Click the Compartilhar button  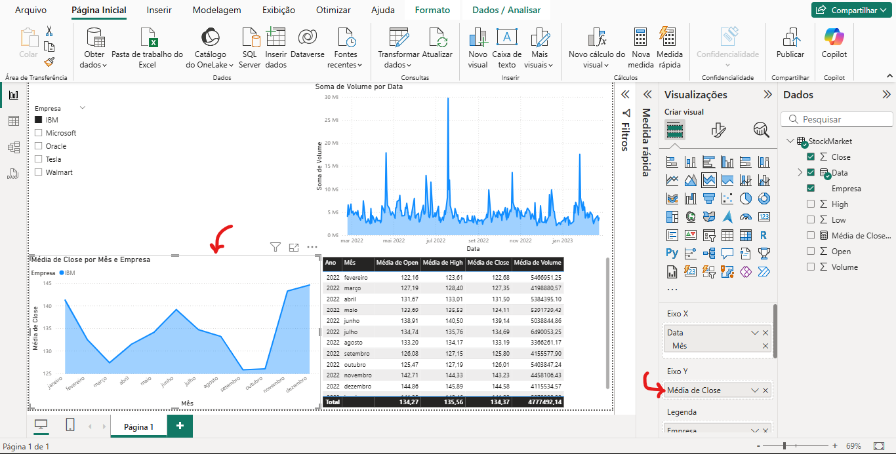tap(851, 10)
